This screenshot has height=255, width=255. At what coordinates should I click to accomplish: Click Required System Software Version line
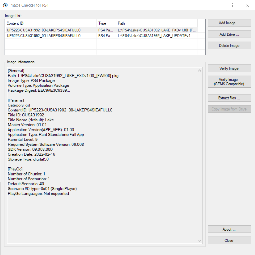(46, 144)
